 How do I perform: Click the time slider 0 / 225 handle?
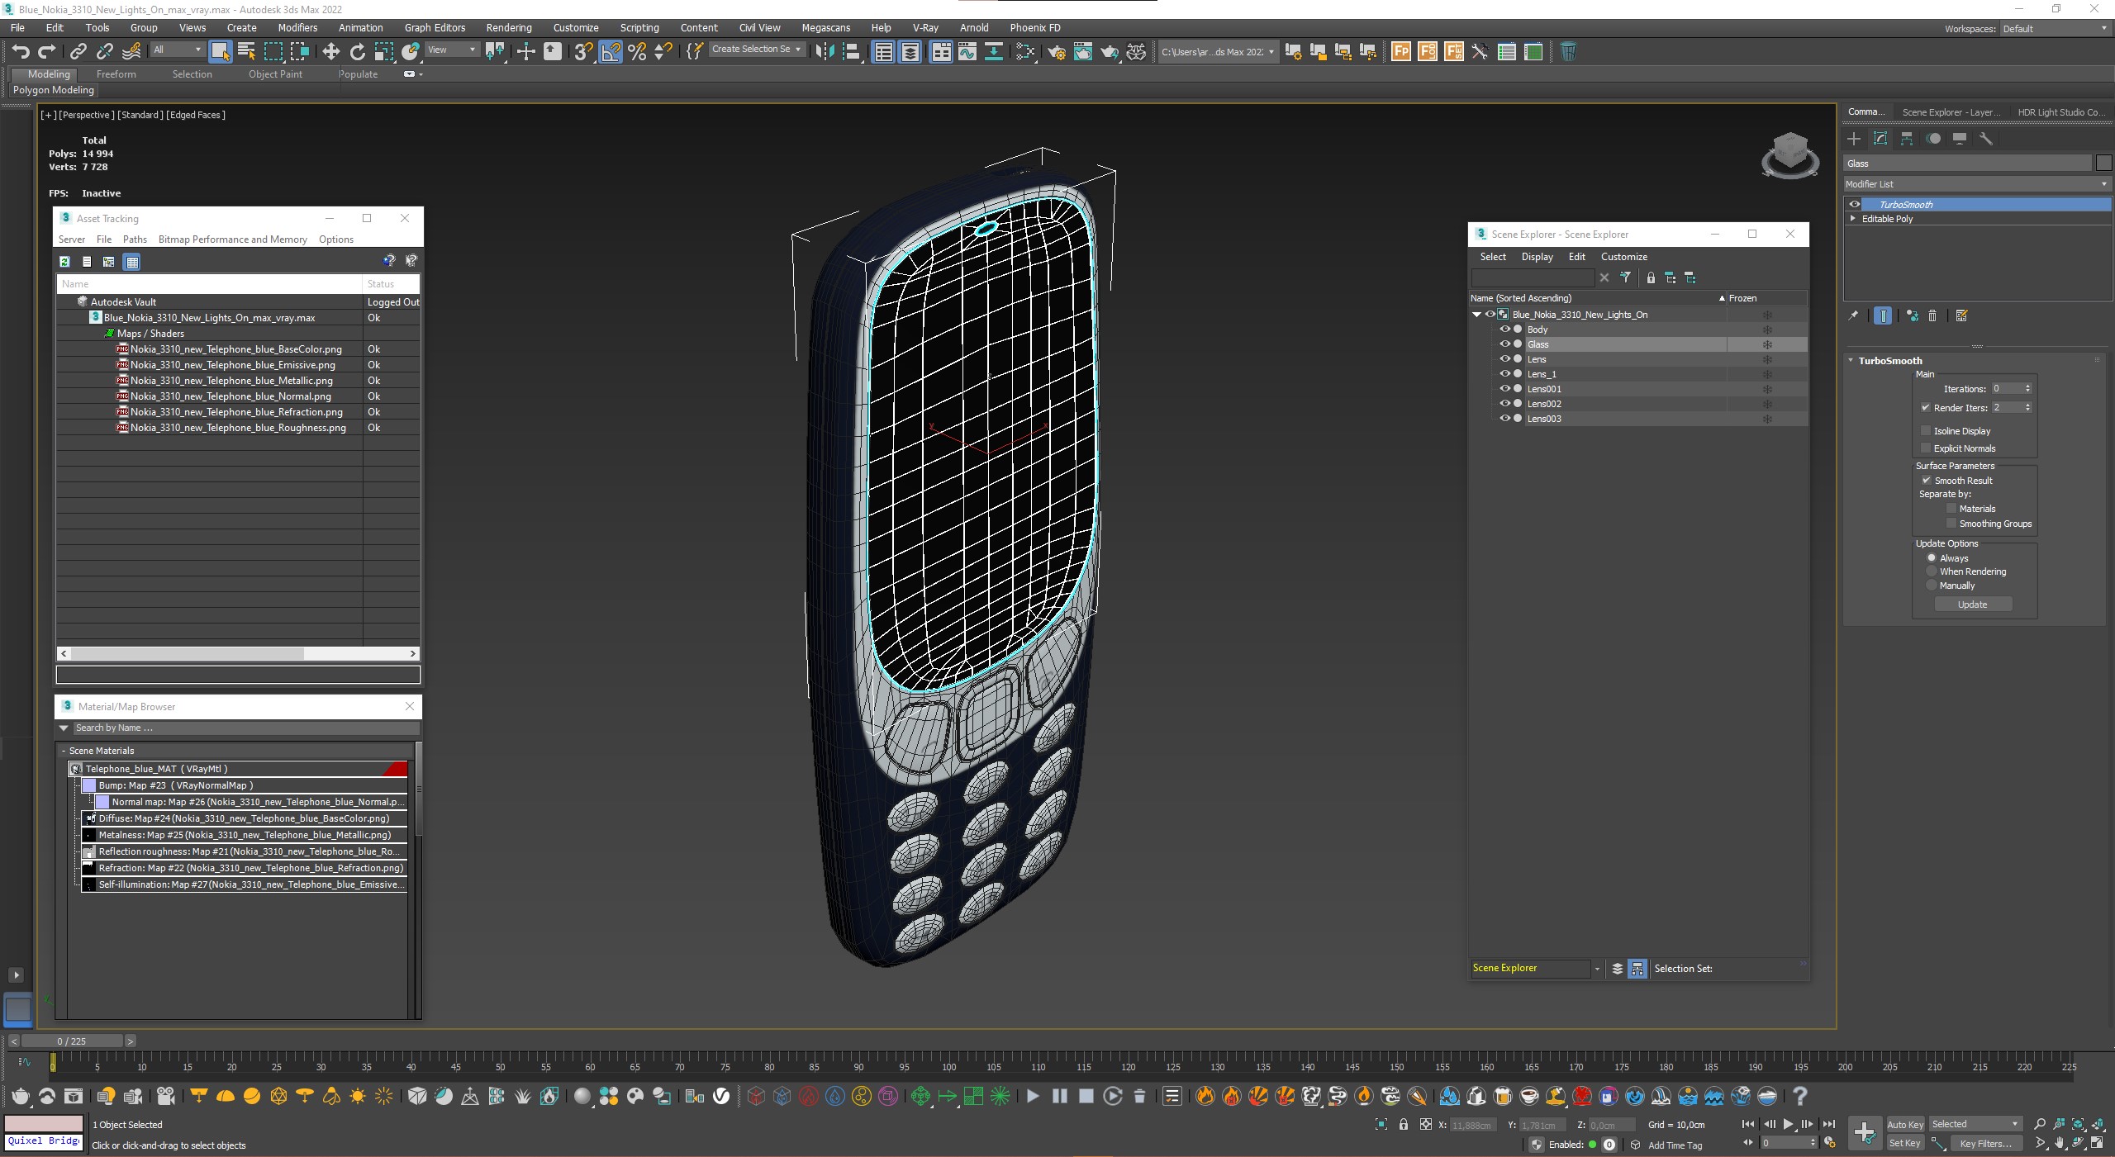pyautogui.click(x=72, y=1041)
